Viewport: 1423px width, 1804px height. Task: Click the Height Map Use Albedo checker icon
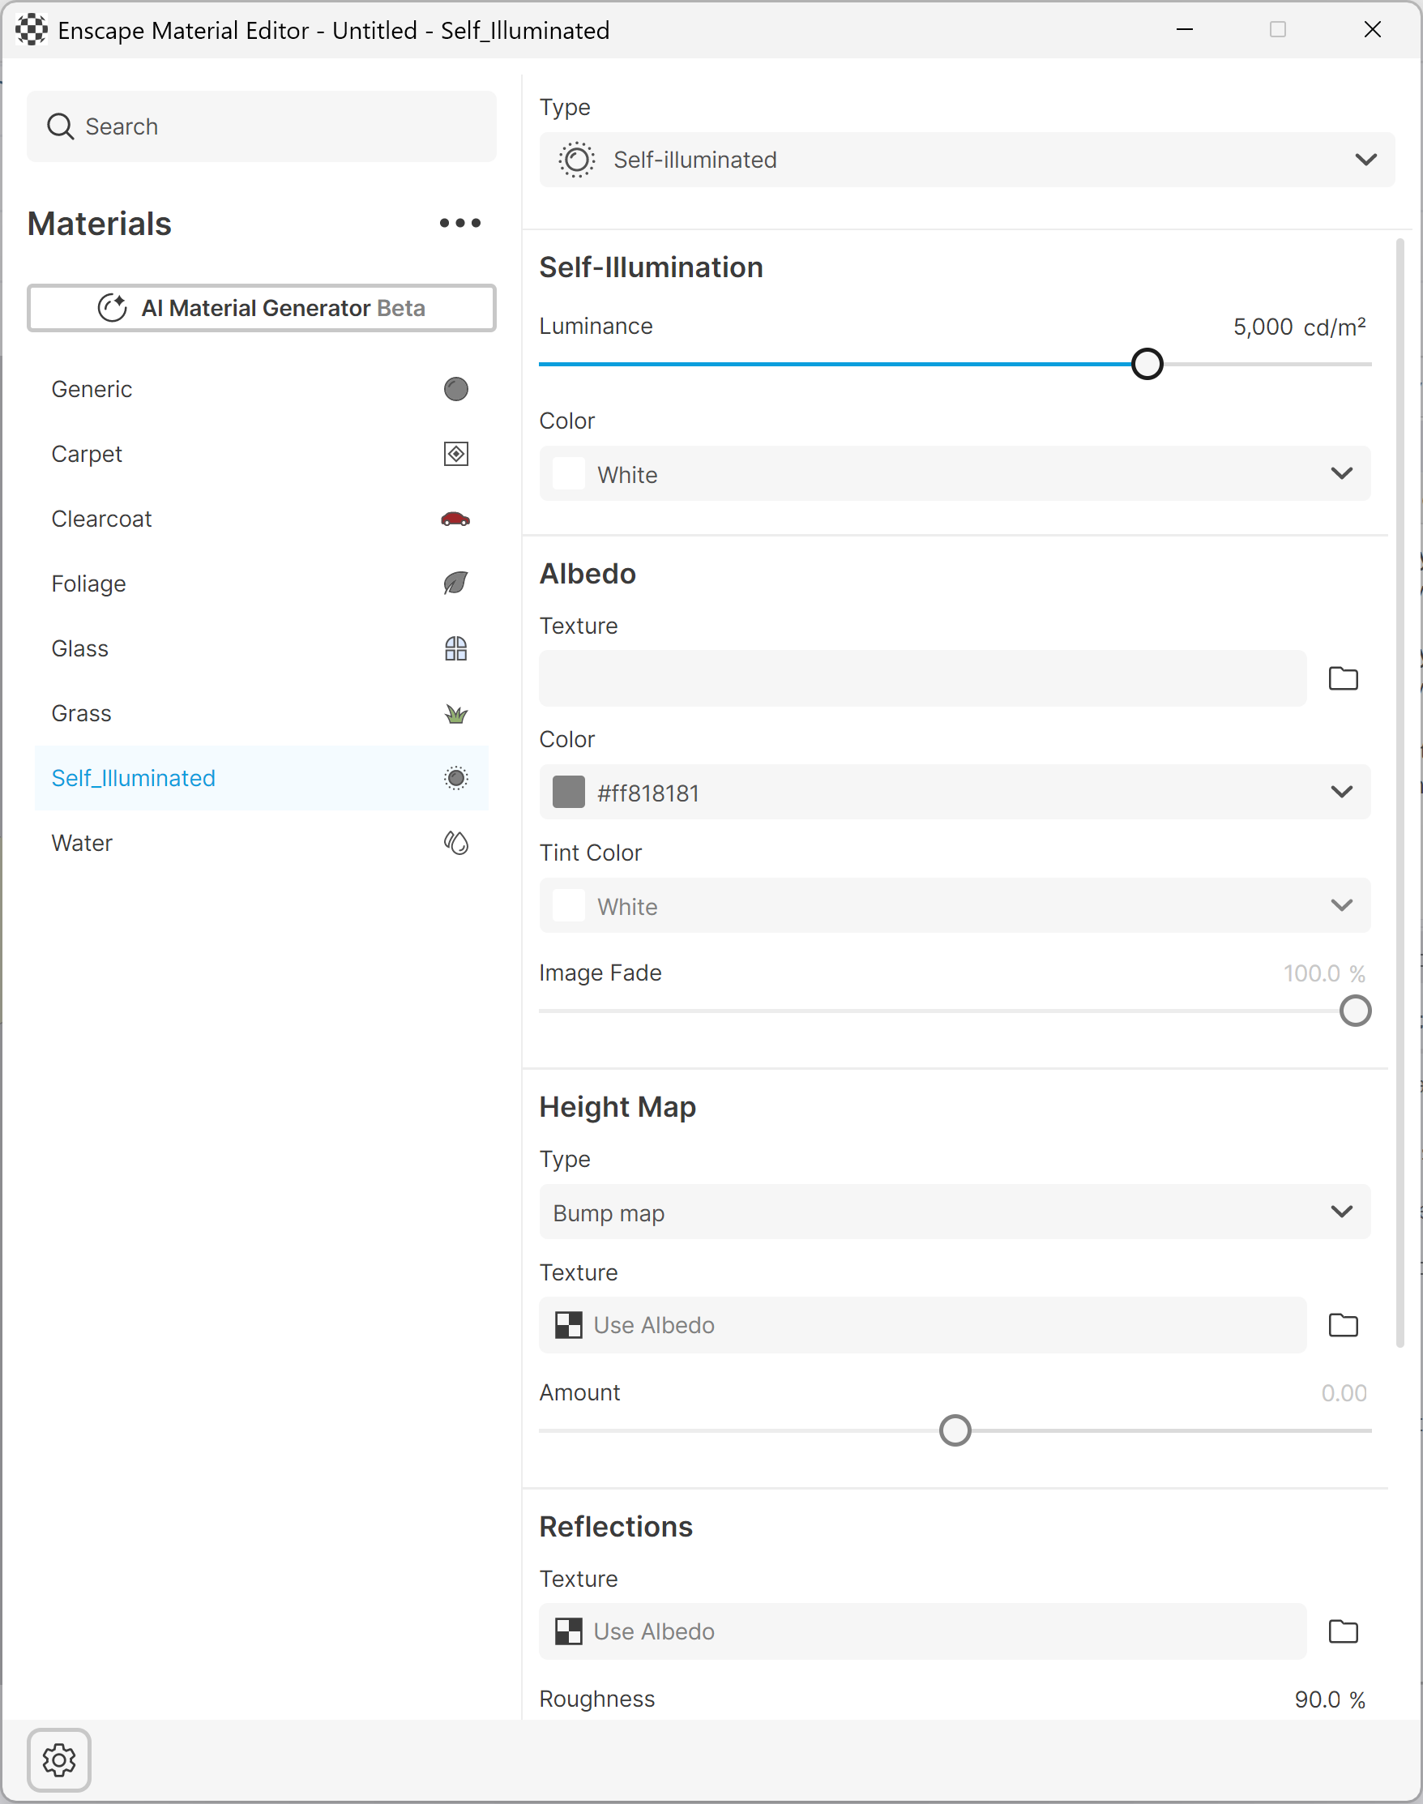point(569,1325)
